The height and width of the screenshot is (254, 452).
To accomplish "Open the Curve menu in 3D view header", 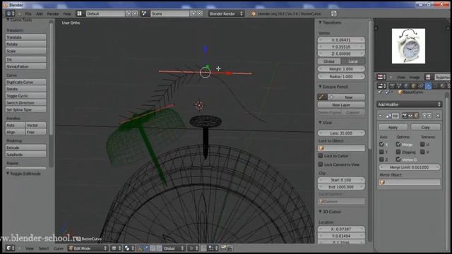I will click(x=59, y=248).
